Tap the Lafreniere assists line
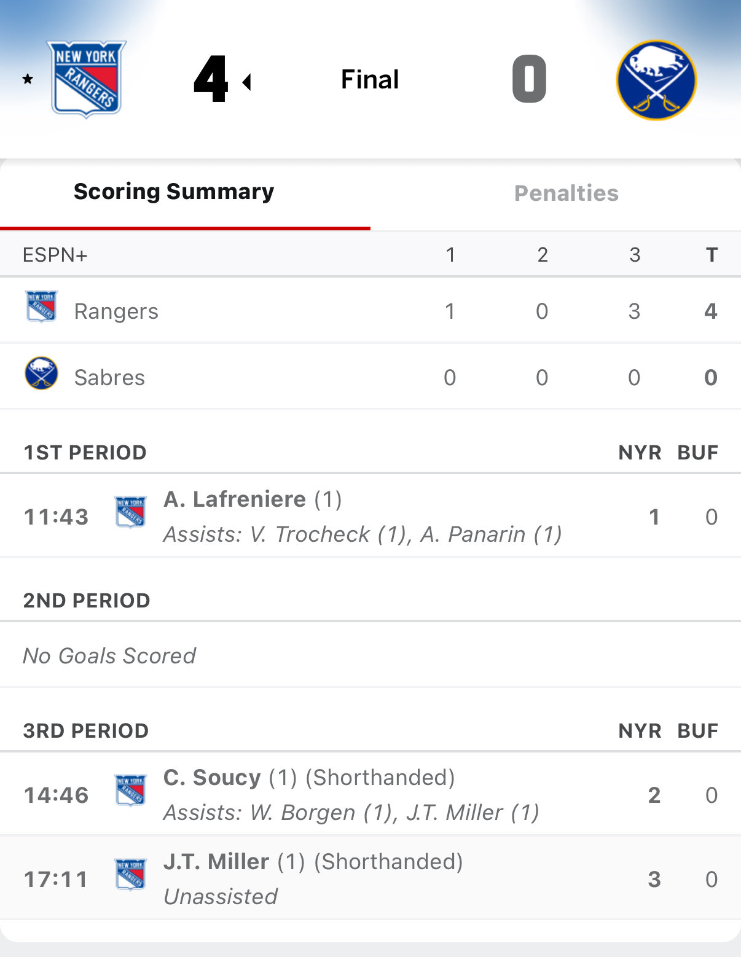 coord(363,534)
